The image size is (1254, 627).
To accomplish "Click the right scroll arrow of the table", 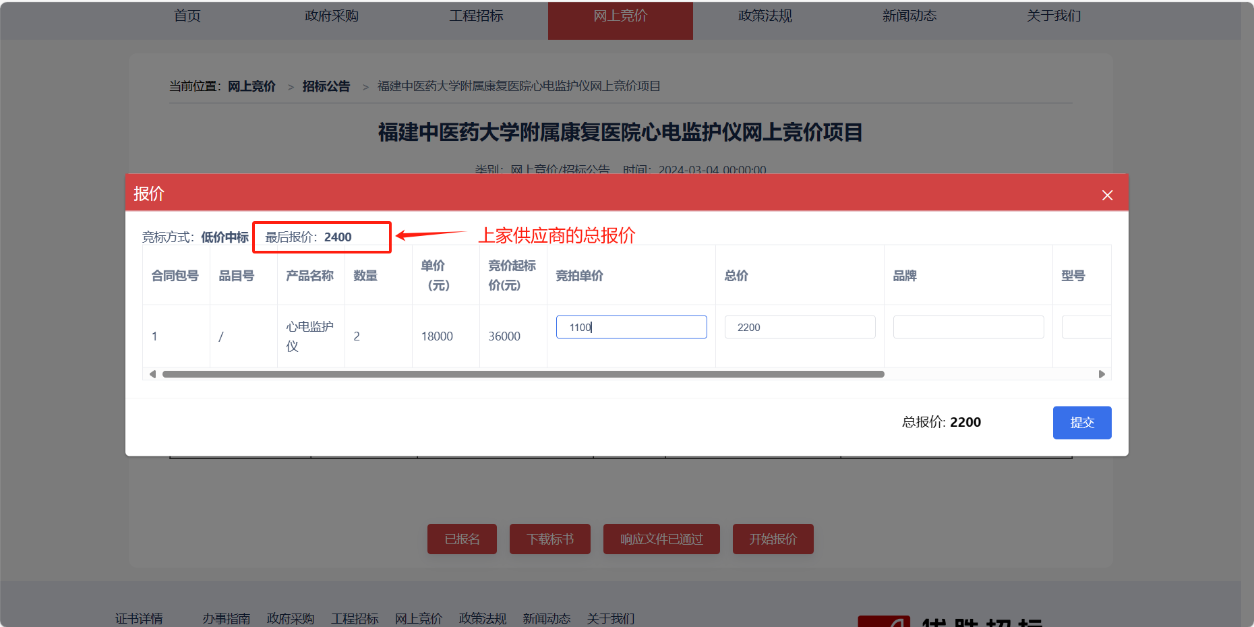I will click(x=1102, y=374).
